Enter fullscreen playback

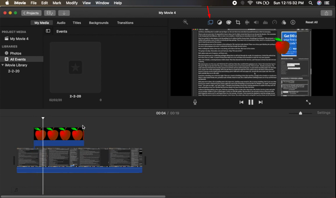pyautogui.click(x=308, y=102)
